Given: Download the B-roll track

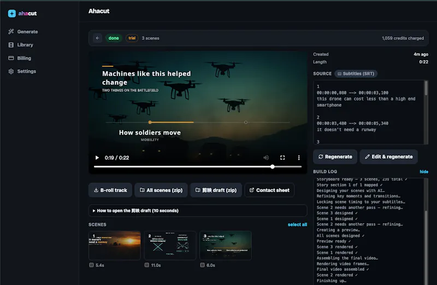Looking at the screenshot, I should coord(110,190).
